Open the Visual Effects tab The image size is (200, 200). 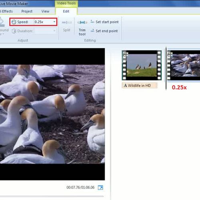coord(6,11)
